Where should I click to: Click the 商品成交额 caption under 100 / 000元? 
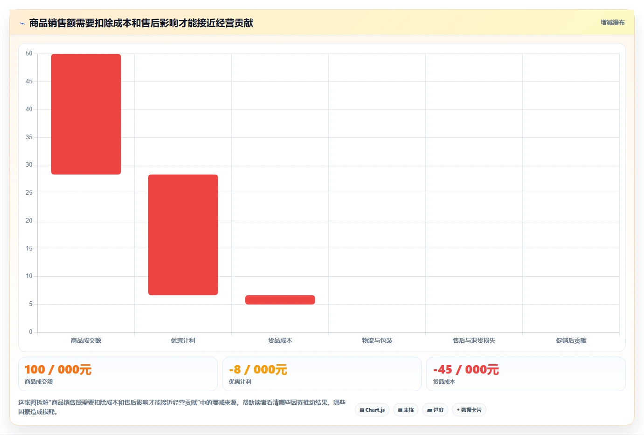[x=39, y=381]
